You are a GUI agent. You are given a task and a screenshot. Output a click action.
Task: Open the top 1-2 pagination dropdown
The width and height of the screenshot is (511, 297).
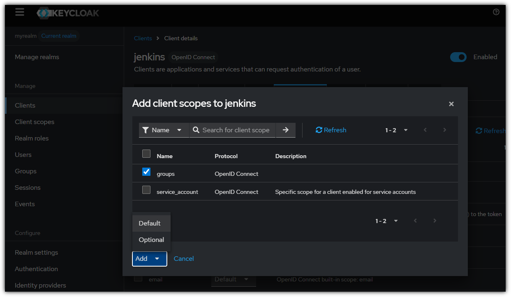pyautogui.click(x=396, y=130)
